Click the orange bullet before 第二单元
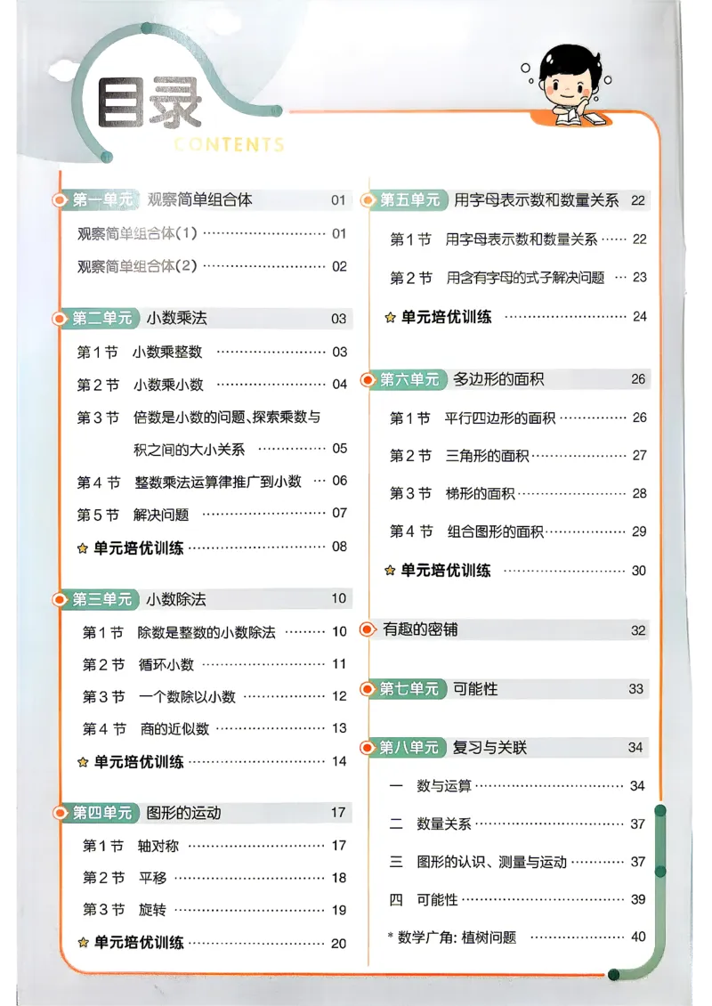This screenshot has height=1006, width=712. tap(61, 318)
